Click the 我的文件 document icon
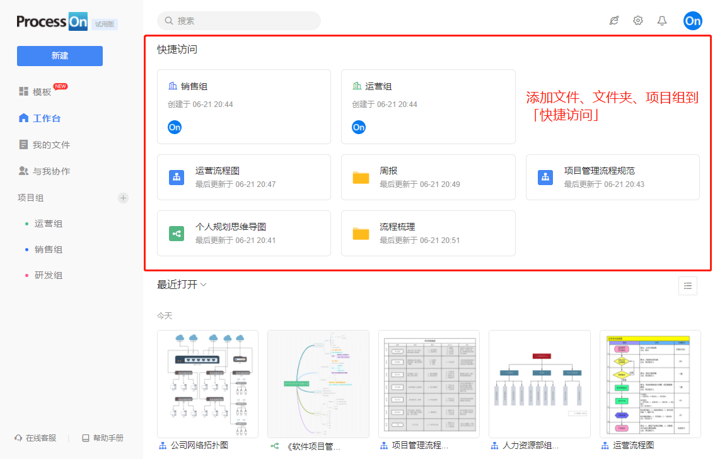The width and height of the screenshot is (715, 459). click(24, 144)
